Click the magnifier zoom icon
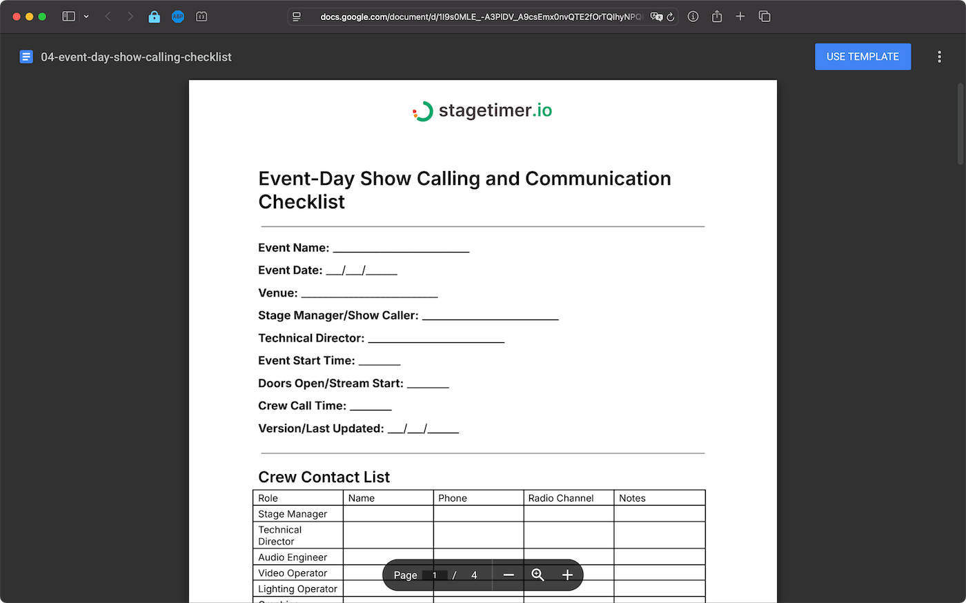 [x=538, y=574]
